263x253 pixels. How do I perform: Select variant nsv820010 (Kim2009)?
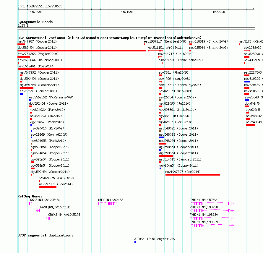pos(47,128)
